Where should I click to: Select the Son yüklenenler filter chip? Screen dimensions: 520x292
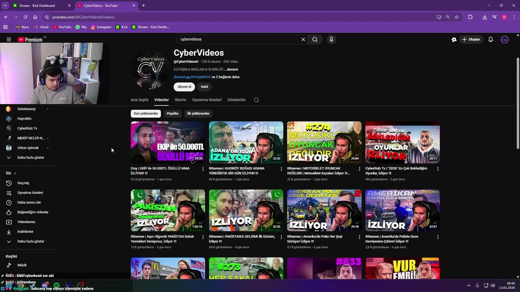pyautogui.click(x=146, y=114)
